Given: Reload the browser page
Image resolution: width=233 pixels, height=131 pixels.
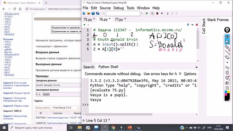Looking at the screenshot, I should pyautogui.click(x=15, y=9).
